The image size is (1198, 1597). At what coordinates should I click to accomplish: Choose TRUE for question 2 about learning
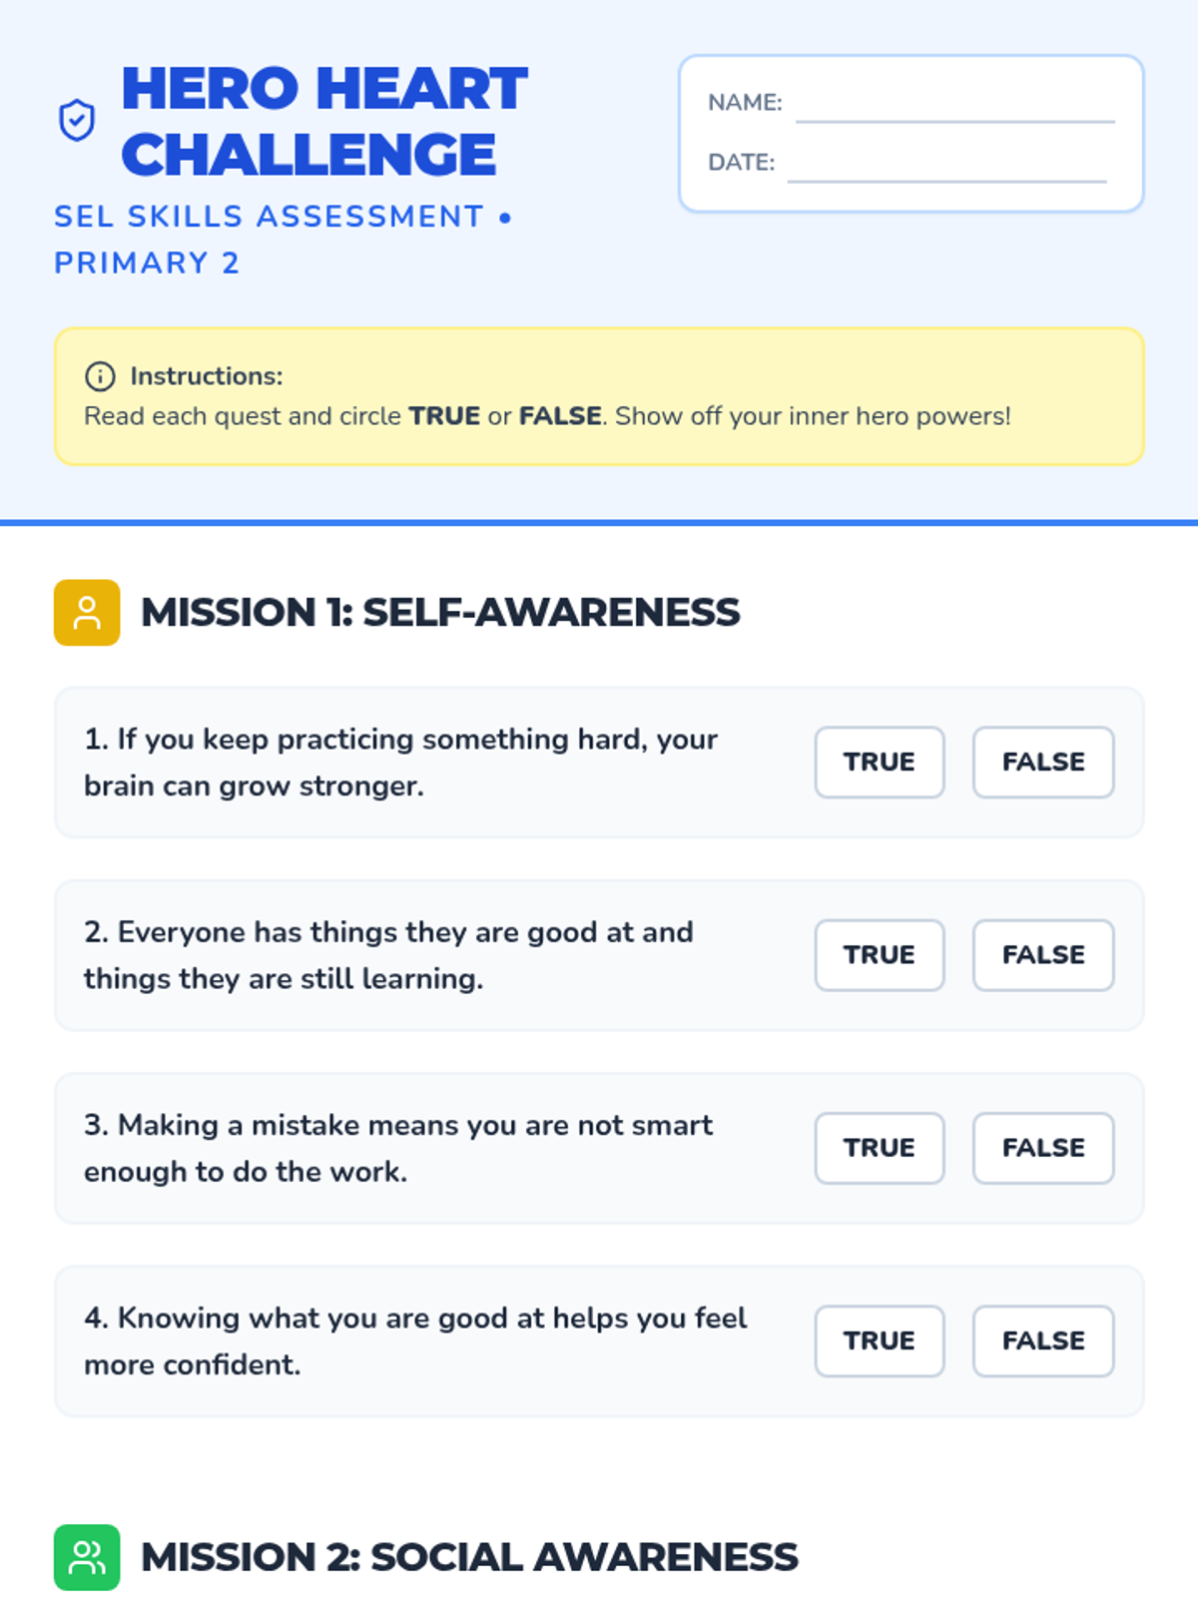pos(879,955)
